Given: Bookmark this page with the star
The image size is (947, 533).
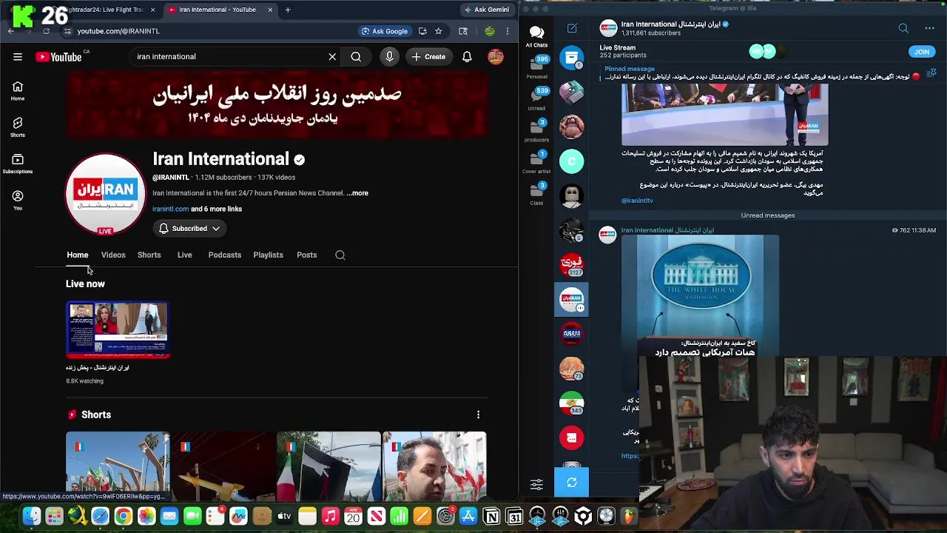Looking at the screenshot, I should coord(438,31).
